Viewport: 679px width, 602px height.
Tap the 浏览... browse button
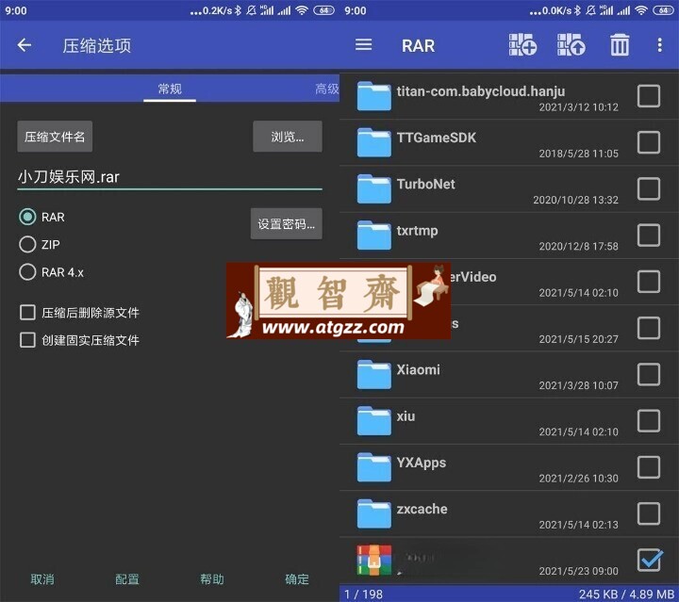[x=288, y=137]
